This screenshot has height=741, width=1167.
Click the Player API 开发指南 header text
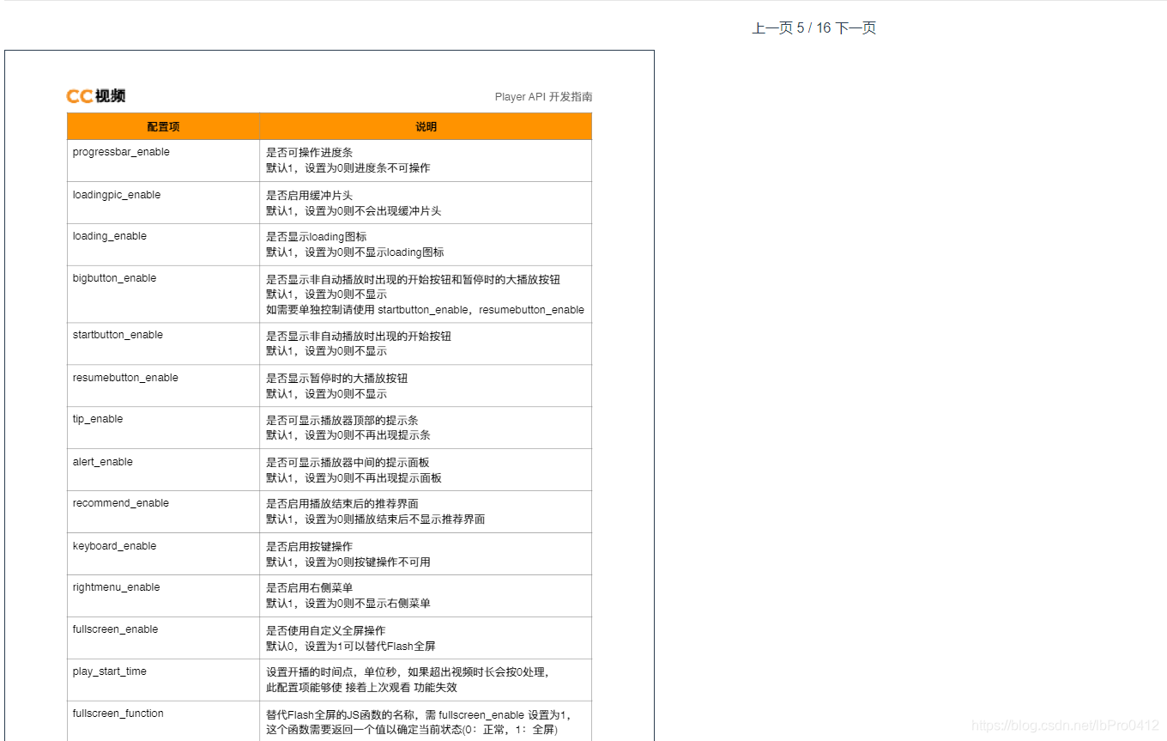click(x=544, y=97)
